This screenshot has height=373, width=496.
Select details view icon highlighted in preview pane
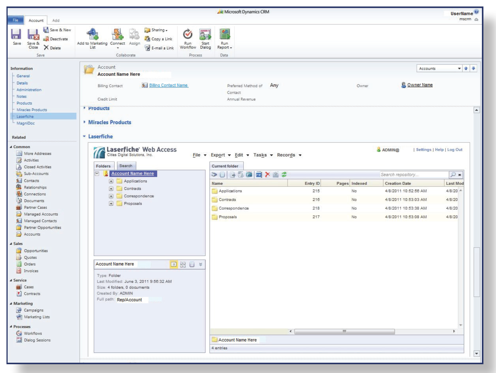(174, 264)
